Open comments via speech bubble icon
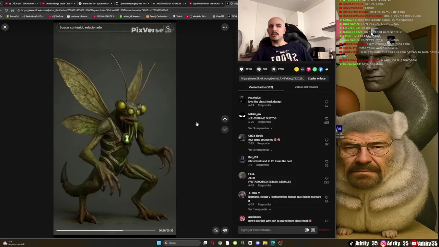The width and height of the screenshot is (439, 247). click(x=259, y=69)
